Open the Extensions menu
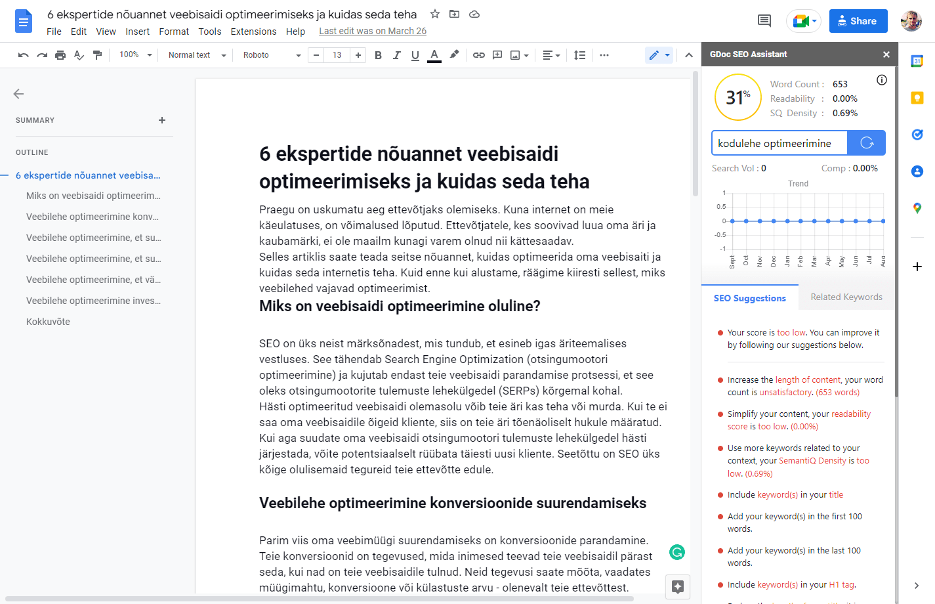 pyautogui.click(x=254, y=32)
